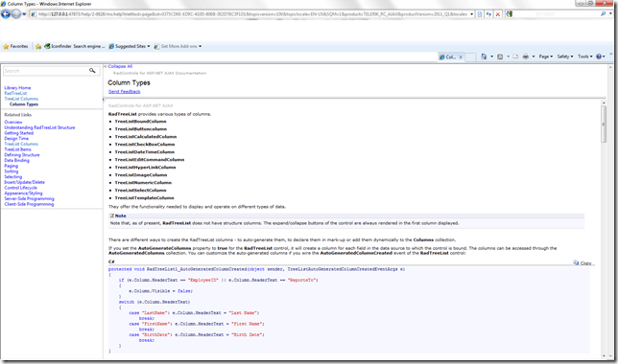Screen dimensions: 618x364
Task: Open the Sorting link
Action: pyautogui.click(x=12, y=171)
